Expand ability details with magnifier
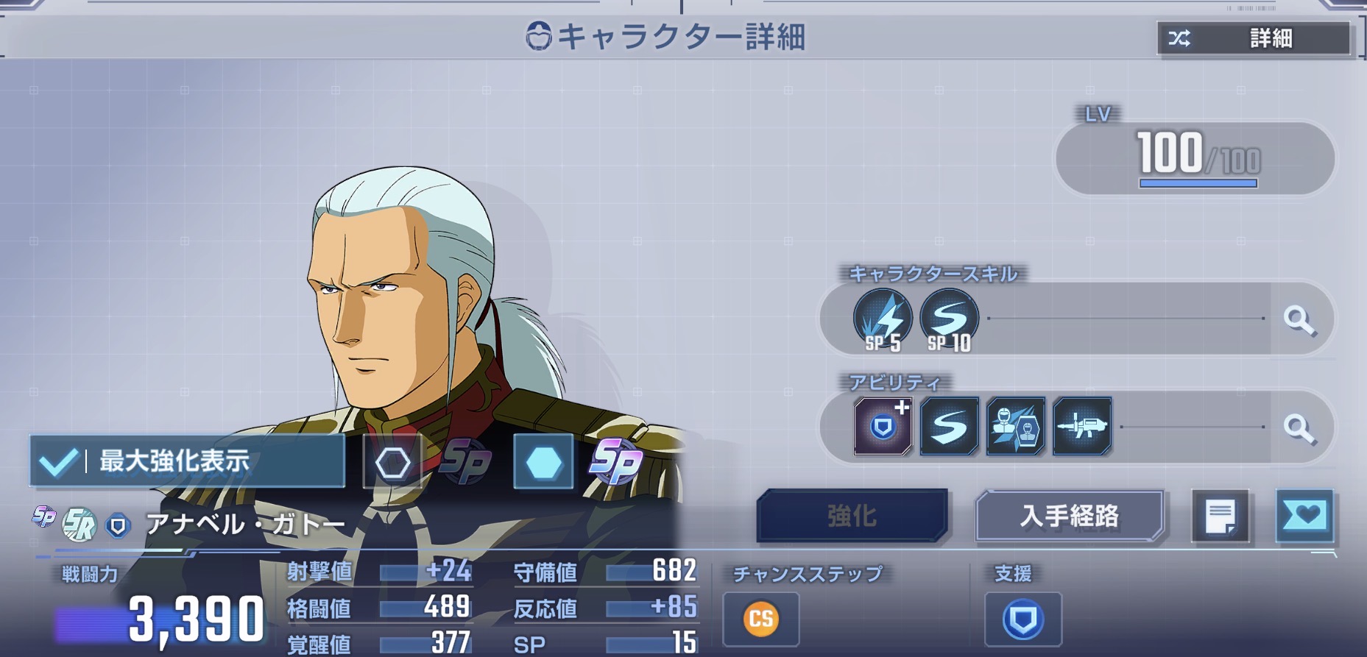Viewport: 1367px width, 657px height. [x=1299, y=427]
